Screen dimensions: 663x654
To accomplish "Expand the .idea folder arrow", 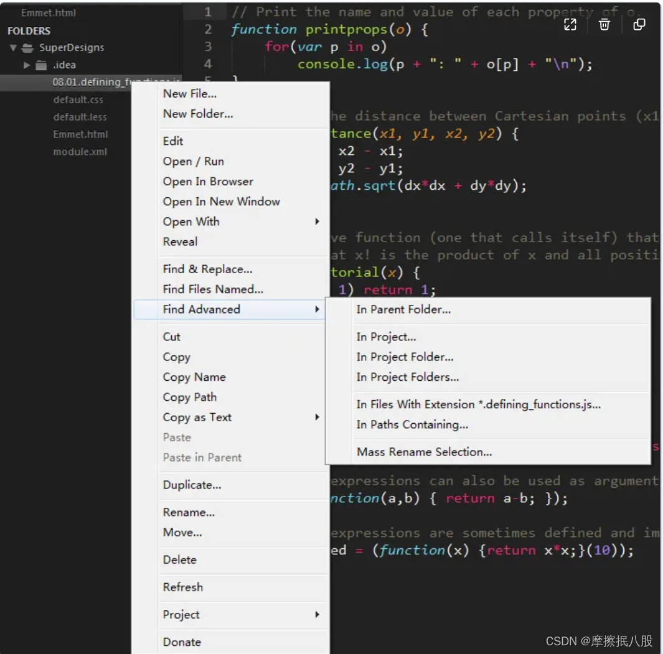I will pos(27,65).
